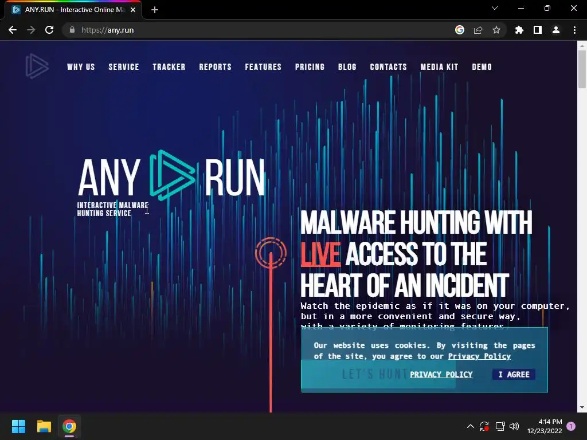The image size is (587, 440).
Task: Open Chrome three-dot menu
Action: pyautogui.click(x=574, y=30)
